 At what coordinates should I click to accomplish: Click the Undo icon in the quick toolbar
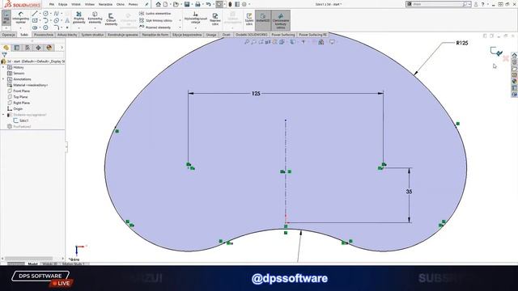pyautogui.click(x=209, y=4)
